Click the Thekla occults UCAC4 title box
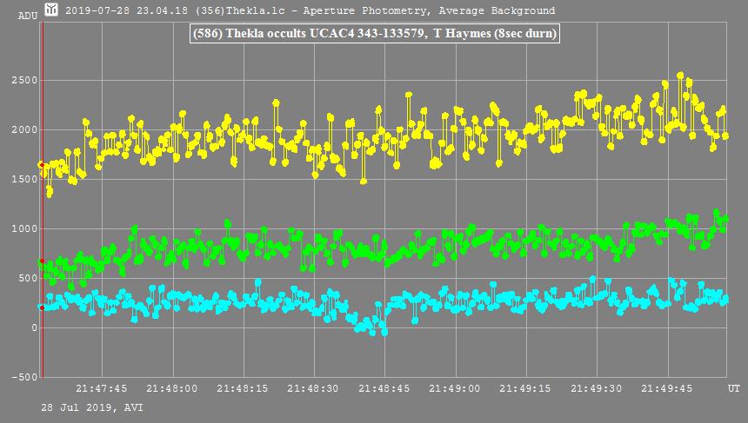748x423 pixels. tap(373, 34)
